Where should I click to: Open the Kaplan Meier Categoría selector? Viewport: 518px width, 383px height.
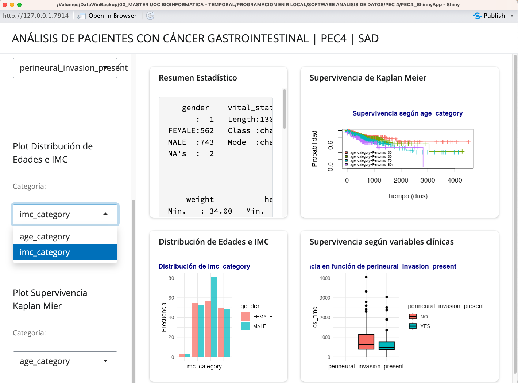[x=65, y=361]
